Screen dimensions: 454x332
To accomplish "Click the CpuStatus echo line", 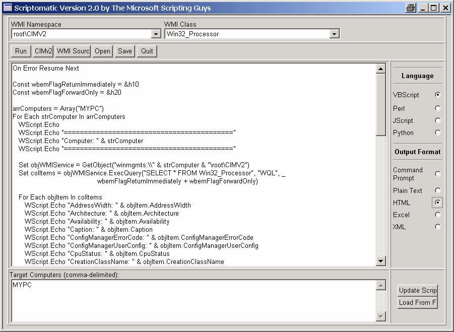I will click(97, 254).
